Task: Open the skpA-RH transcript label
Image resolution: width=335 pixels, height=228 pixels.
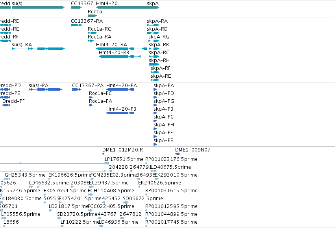Action: pyautogui.click(x=159, y=60)
